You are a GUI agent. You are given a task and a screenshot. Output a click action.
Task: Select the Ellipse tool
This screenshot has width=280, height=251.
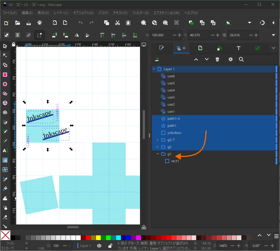click(x=5, y=84)
